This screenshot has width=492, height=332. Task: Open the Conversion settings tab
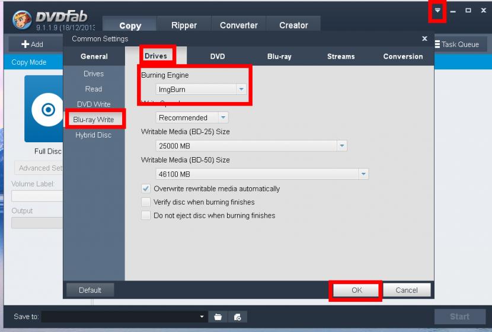click(x=403, y=56)
